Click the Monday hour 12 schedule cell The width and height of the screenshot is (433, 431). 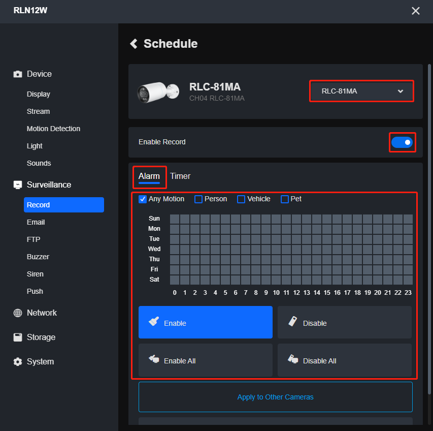[x=296, y=229]
